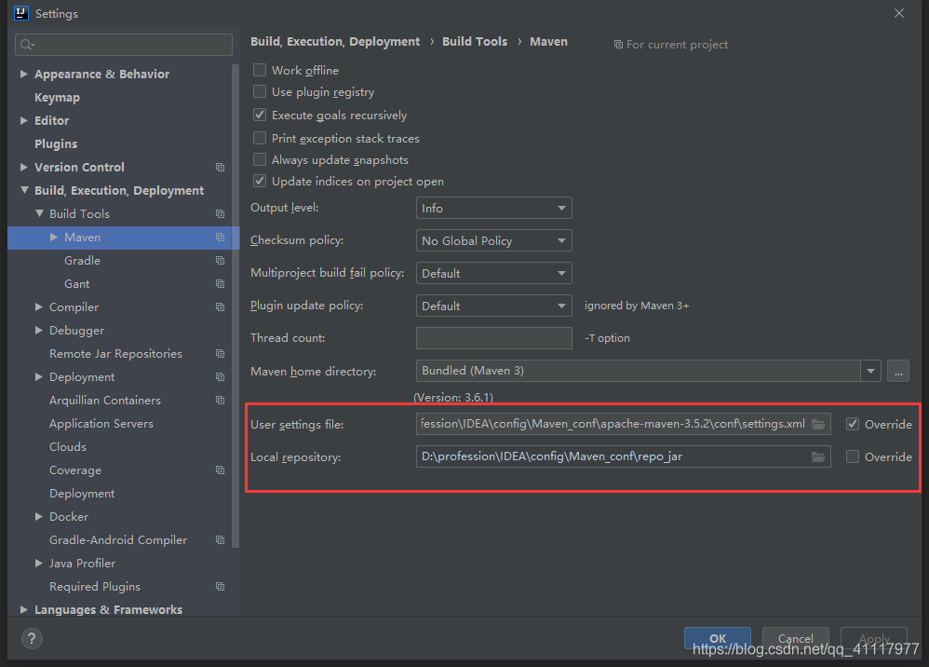Click the folder icon in User settings file field
The width and height of the screenshot is (929, 667).
click(x=818, y=424)
